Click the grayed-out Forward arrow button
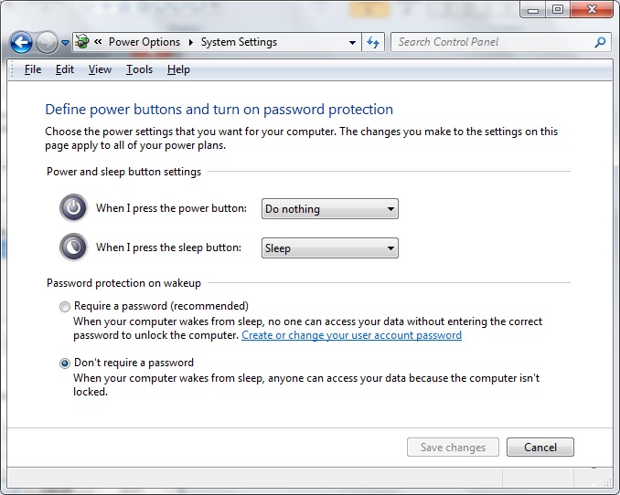The image size is (620, 495). (47, 42)
